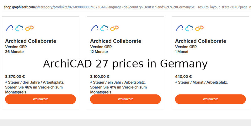Click the BIMcloud cloud icon in the 12 Monate card
The image size is (251, 126).
coord(104,28)
